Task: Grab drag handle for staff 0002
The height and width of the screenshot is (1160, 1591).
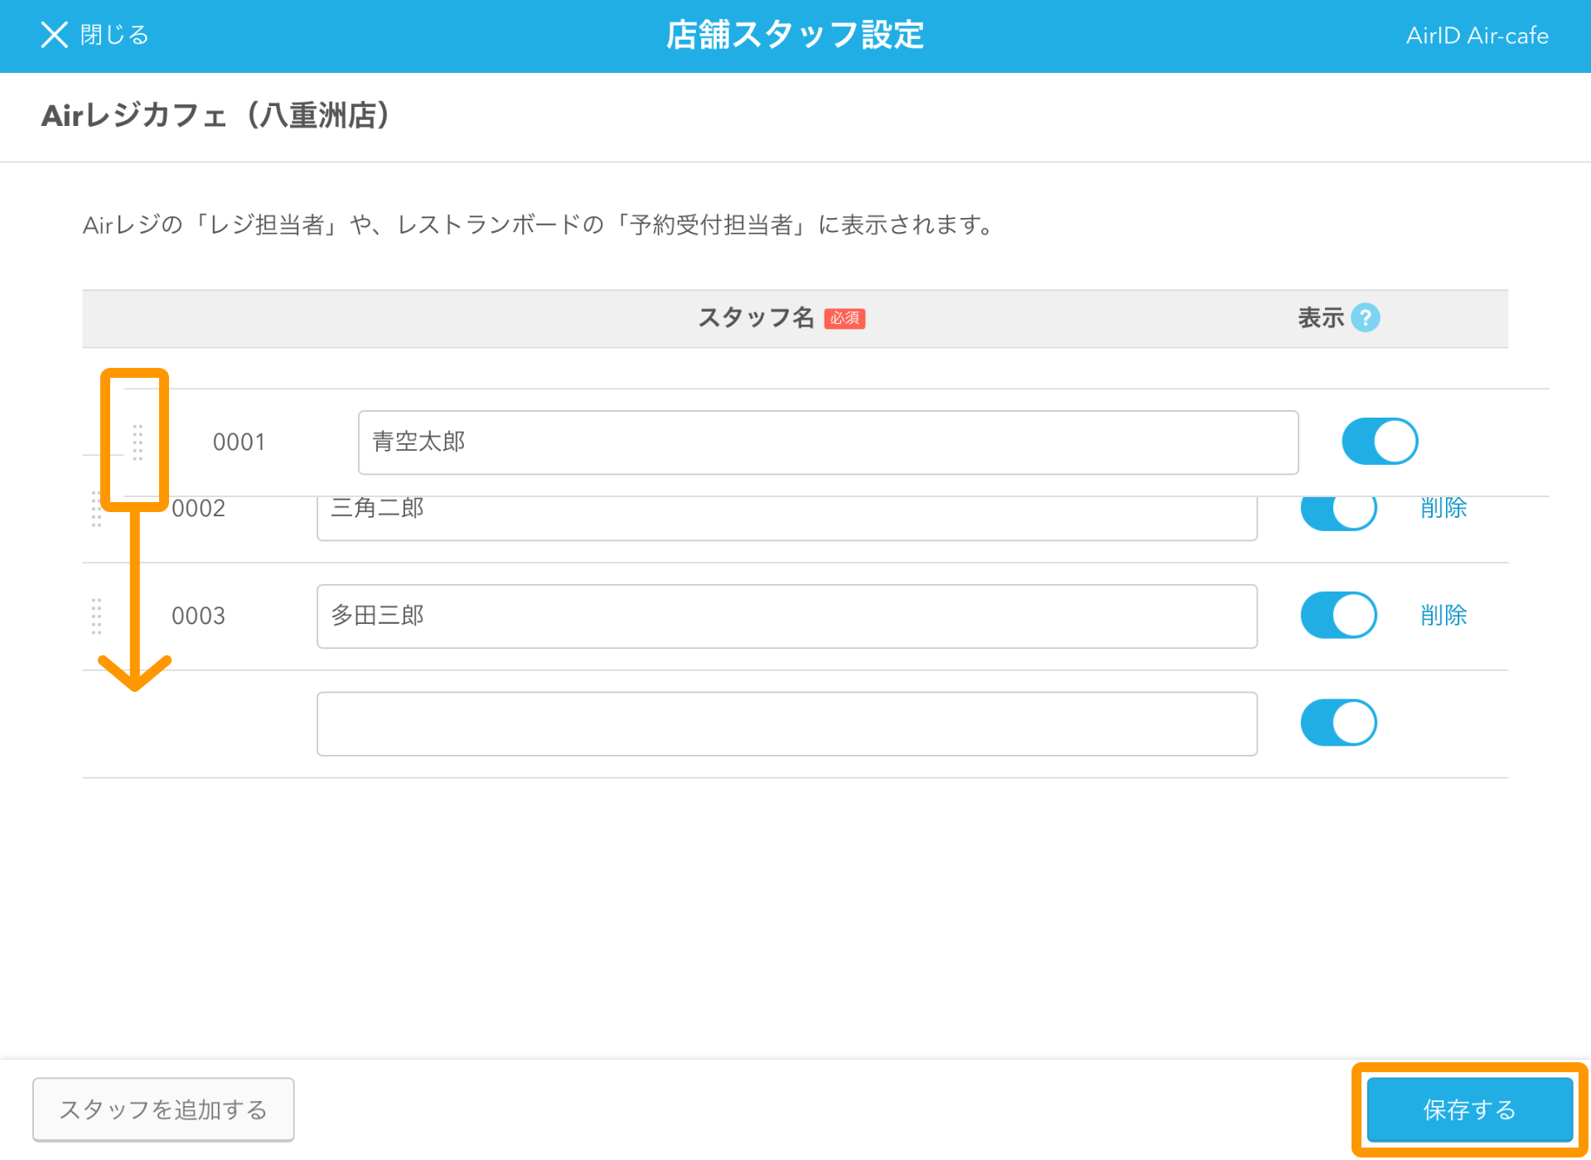Action: (x=96, y=511)
